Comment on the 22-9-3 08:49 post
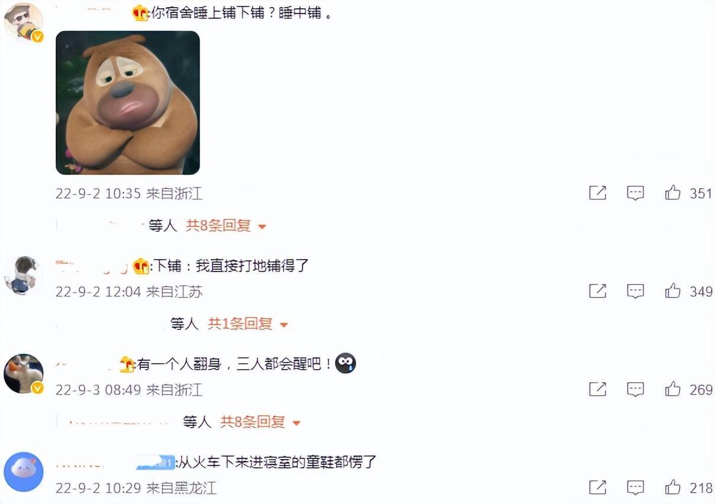715x504 pixels. coord(635,389)
